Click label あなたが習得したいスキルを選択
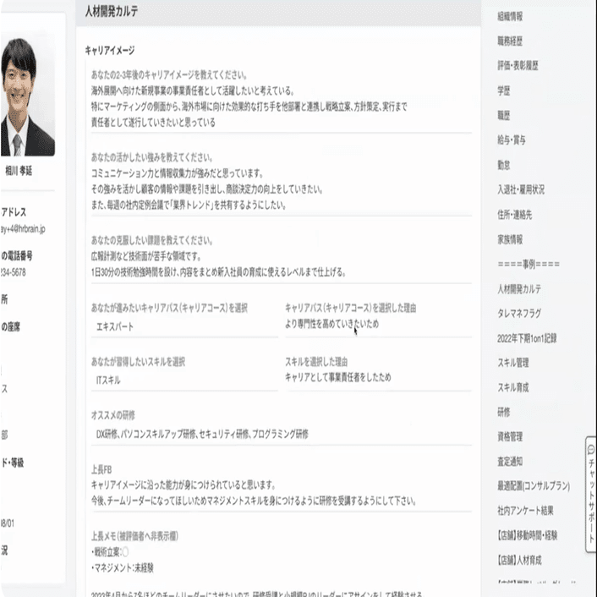 [x=138, y=361]
